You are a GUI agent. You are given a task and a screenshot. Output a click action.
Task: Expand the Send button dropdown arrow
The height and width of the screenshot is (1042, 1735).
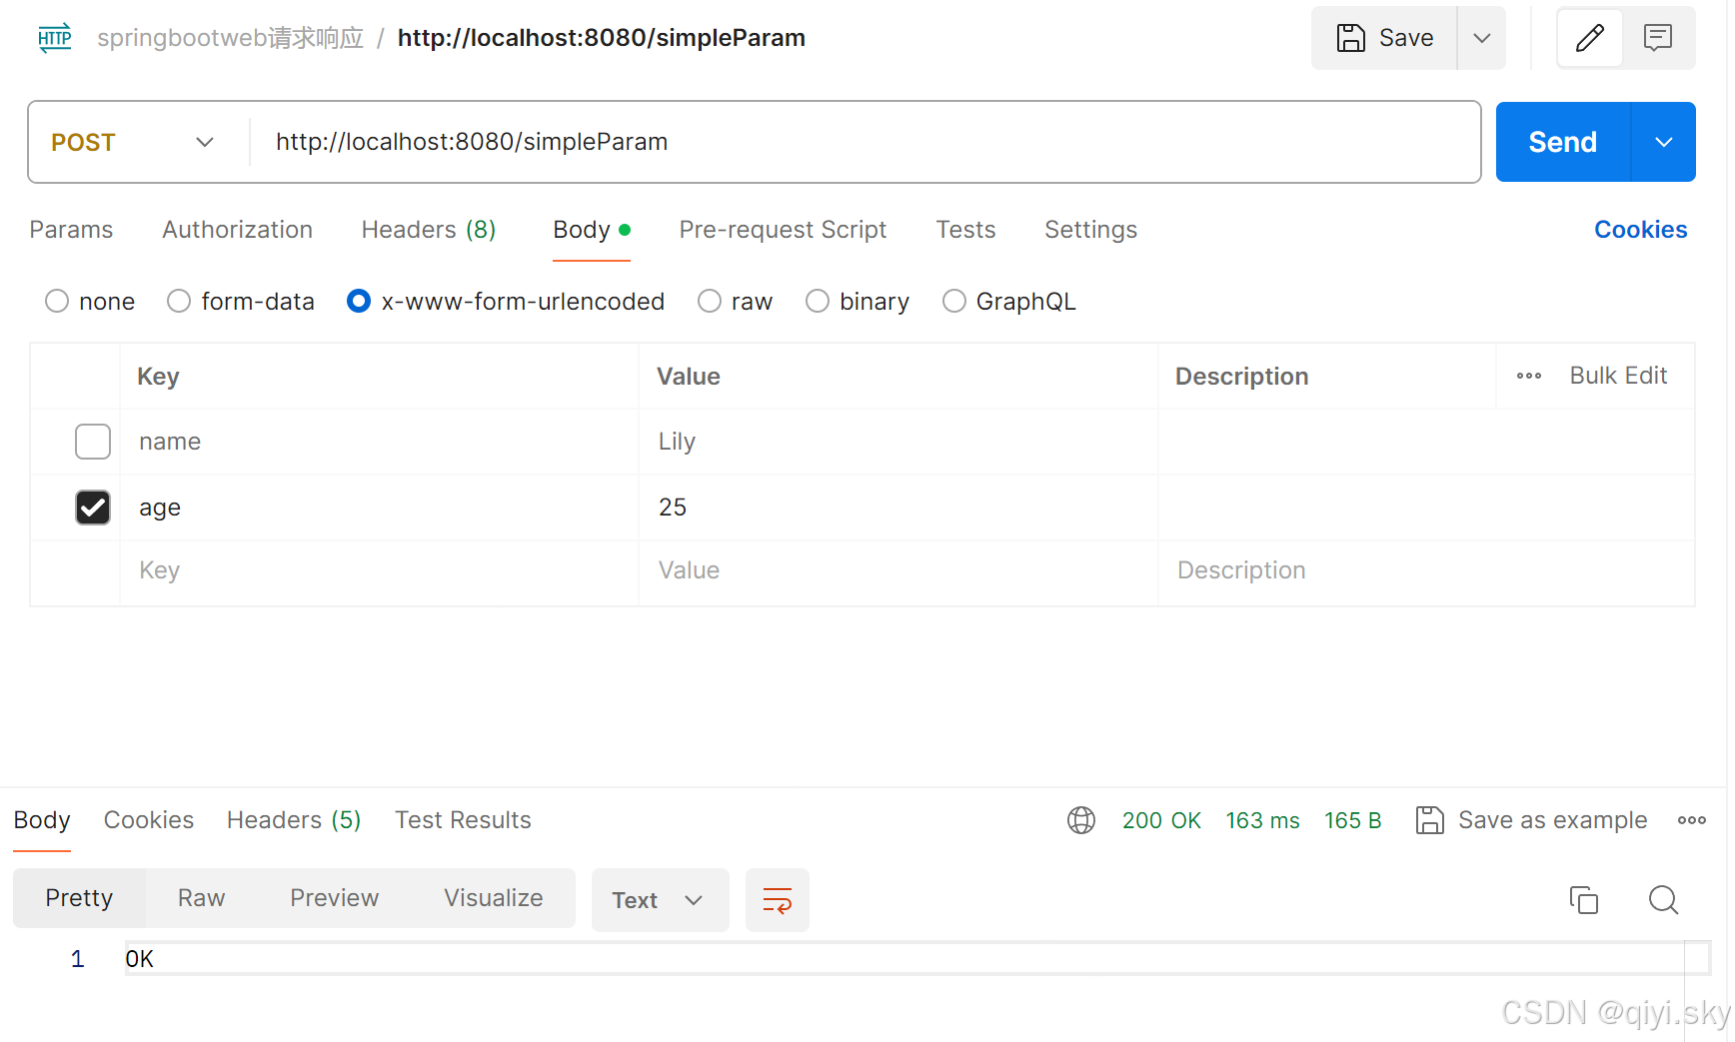tap(1662, 142)
